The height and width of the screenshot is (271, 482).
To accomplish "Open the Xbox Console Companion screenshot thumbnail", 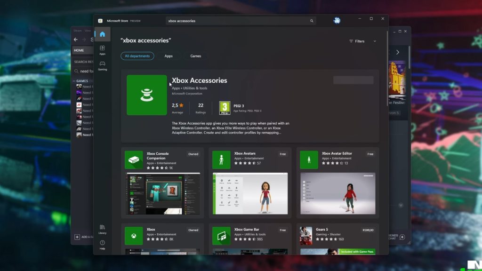I will (163, 193).
